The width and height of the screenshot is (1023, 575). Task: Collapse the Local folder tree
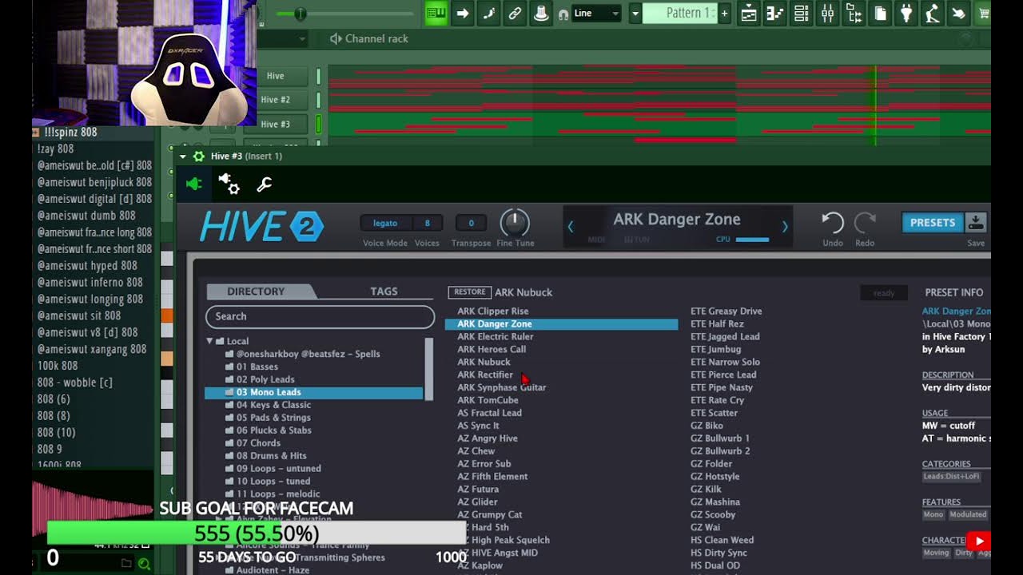(210, 341)
